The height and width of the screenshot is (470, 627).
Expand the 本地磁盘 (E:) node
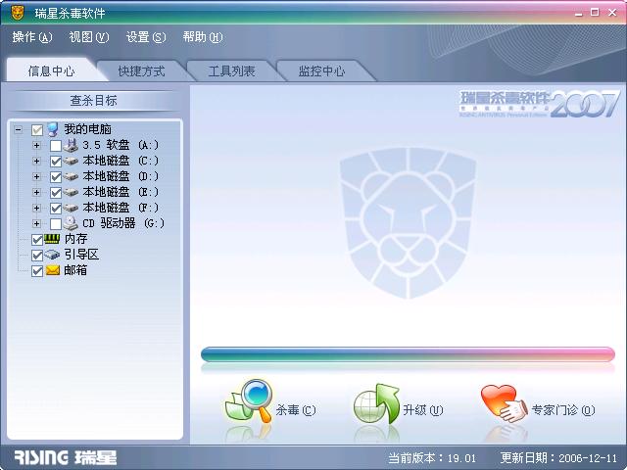click(36, 192)
